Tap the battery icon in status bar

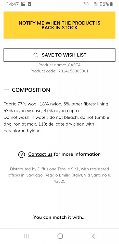pyautogui.click(x=111, y=4)
